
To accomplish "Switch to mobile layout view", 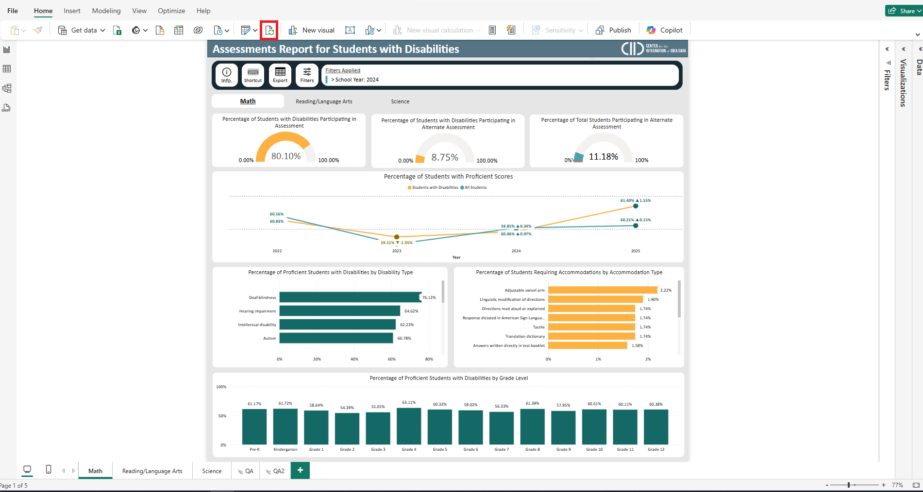I will [49, 469].
